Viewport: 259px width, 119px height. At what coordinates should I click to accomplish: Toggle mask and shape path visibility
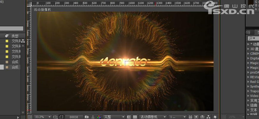[x=61, y=117]
